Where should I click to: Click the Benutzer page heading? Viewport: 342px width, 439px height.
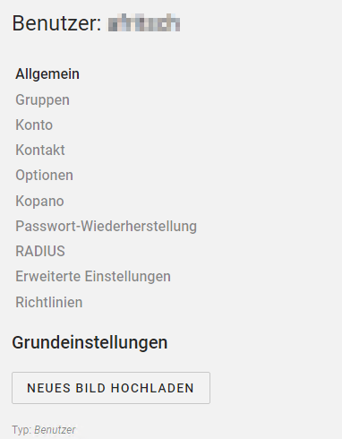tap(56, 23)
